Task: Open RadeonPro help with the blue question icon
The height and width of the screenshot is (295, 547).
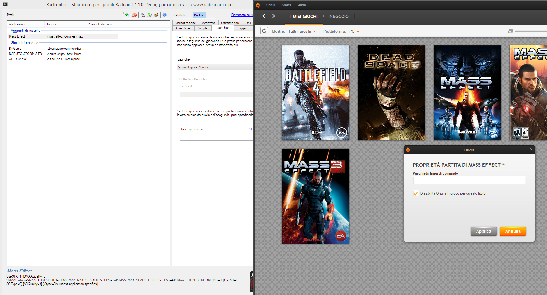Action: pos(165,15)
